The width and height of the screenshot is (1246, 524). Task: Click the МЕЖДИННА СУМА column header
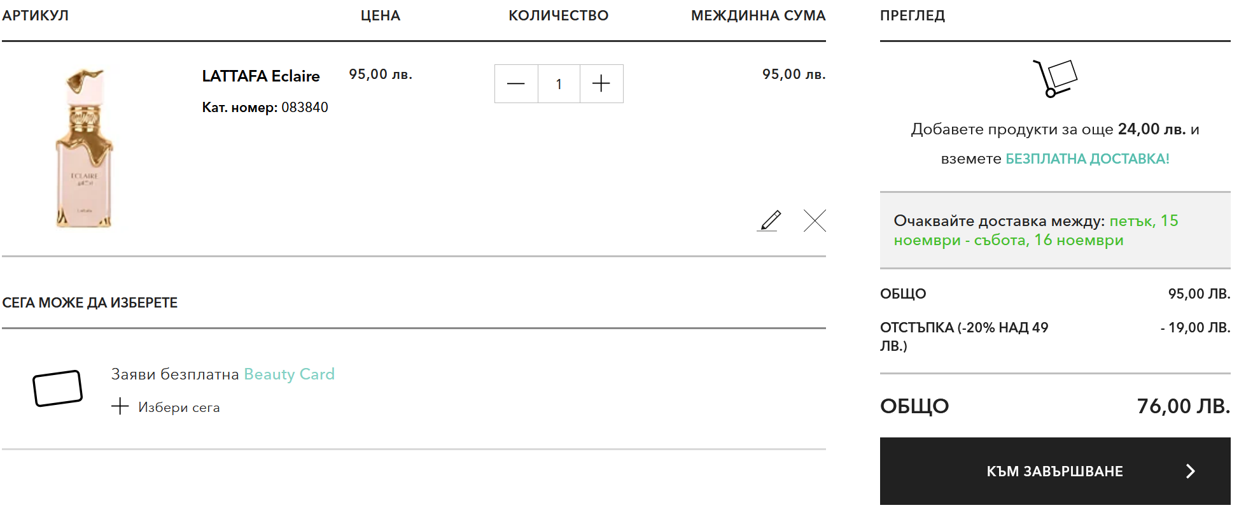(x=758, y=15)
